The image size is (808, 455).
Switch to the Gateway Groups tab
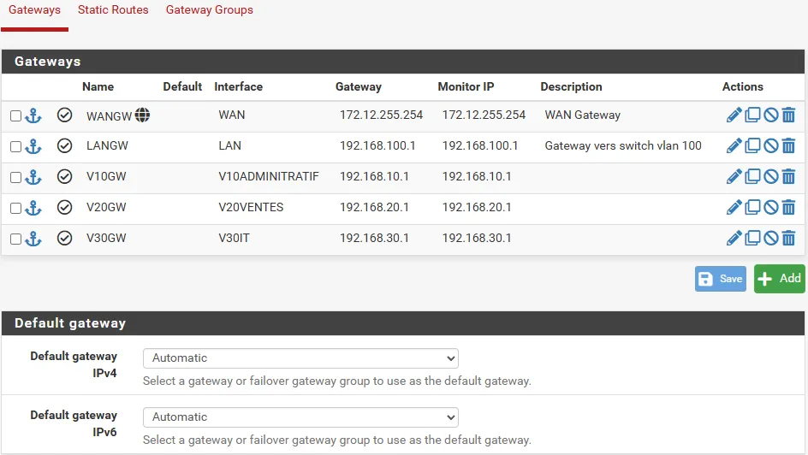(209, 9)
